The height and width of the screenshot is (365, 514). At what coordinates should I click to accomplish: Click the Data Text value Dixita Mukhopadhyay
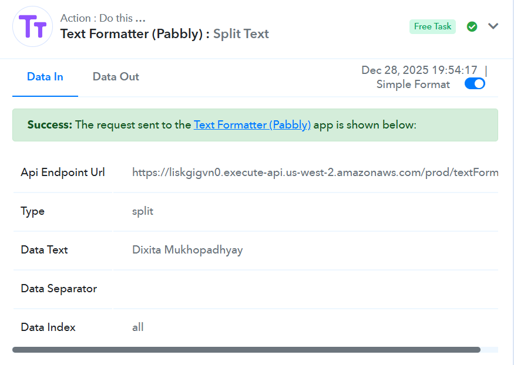tap(187, 250)
